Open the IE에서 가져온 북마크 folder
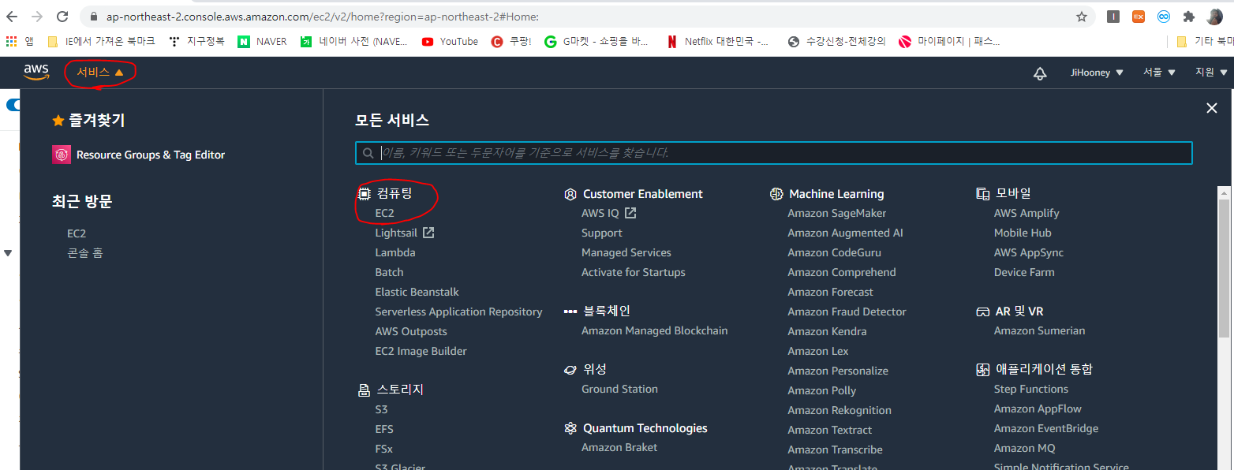Image resolution: width=1234 pixels, height=470 pixels. (101, 42)
